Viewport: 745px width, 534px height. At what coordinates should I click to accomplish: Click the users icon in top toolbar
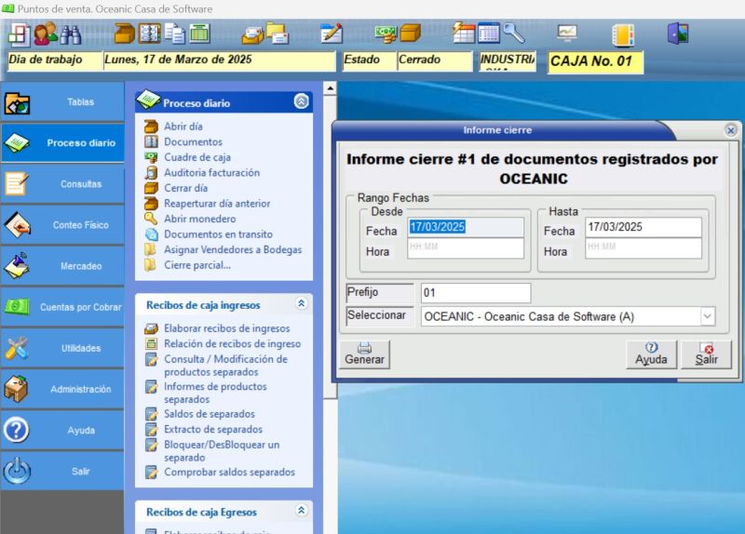click(x=45, y=34)
